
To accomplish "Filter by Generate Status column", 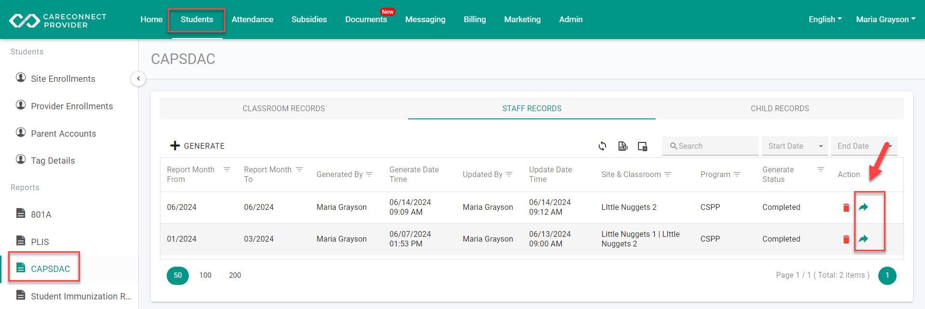I will pyautogui.click(x=821, y=169).
